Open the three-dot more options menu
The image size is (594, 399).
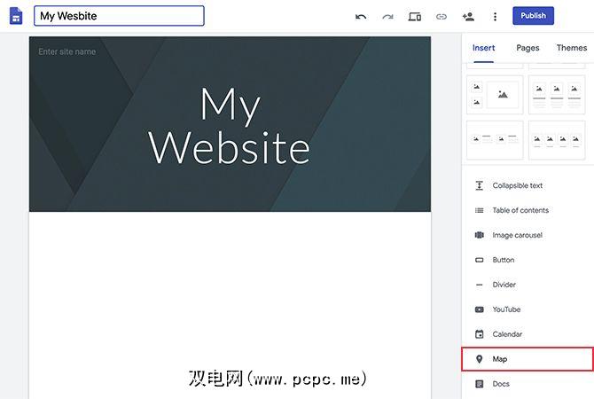[495, 17]
